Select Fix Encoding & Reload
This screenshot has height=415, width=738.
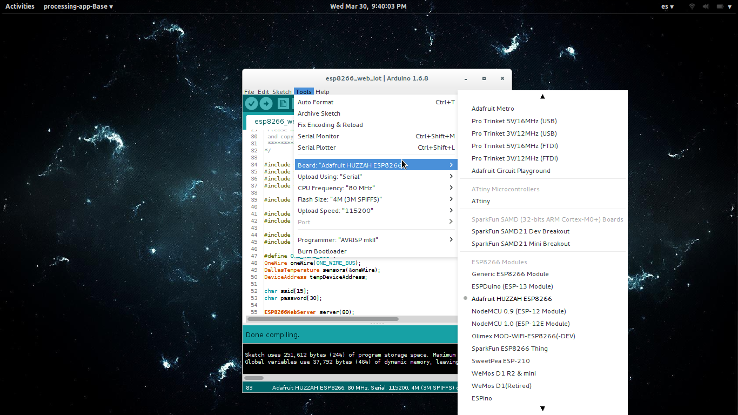[375, 125]
